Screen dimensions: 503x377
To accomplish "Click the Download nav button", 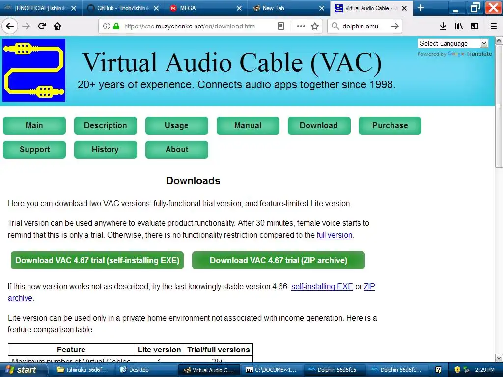I will click(319, 125).
